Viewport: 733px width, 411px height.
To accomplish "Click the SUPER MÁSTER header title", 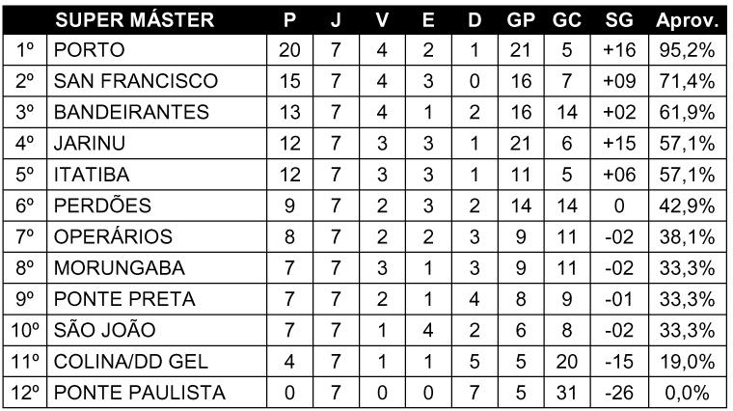I will coord(135,19).
